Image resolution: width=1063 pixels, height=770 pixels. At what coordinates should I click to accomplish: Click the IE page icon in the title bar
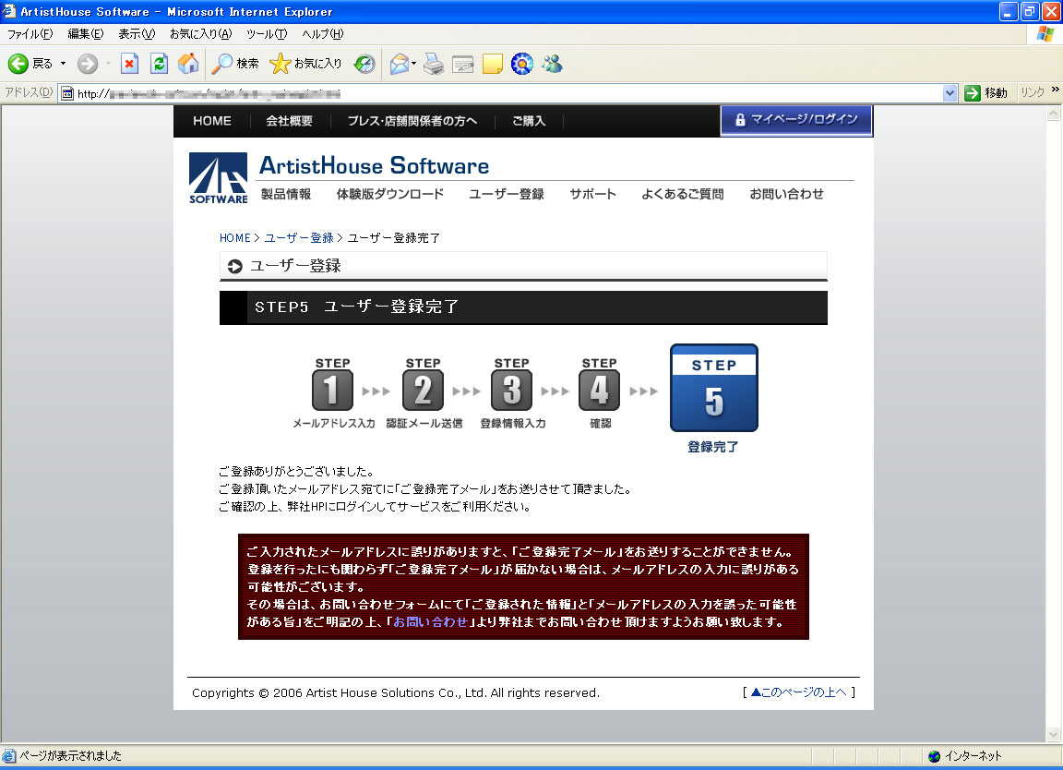coord(9,11)
